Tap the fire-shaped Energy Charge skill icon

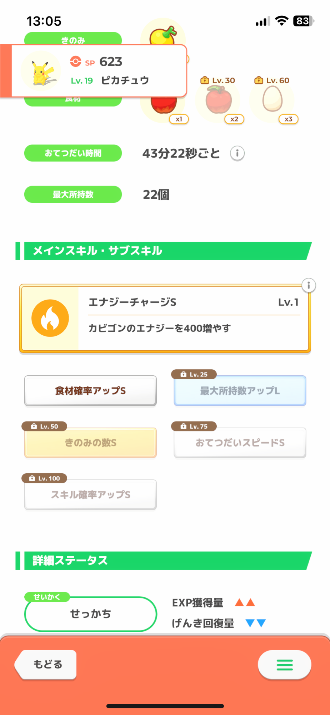50,318
